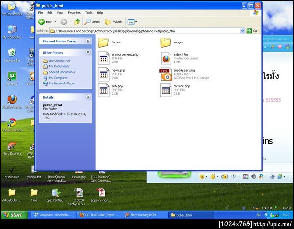
Task: Select My Computer desktop icon
Action: tap(12, 30)
